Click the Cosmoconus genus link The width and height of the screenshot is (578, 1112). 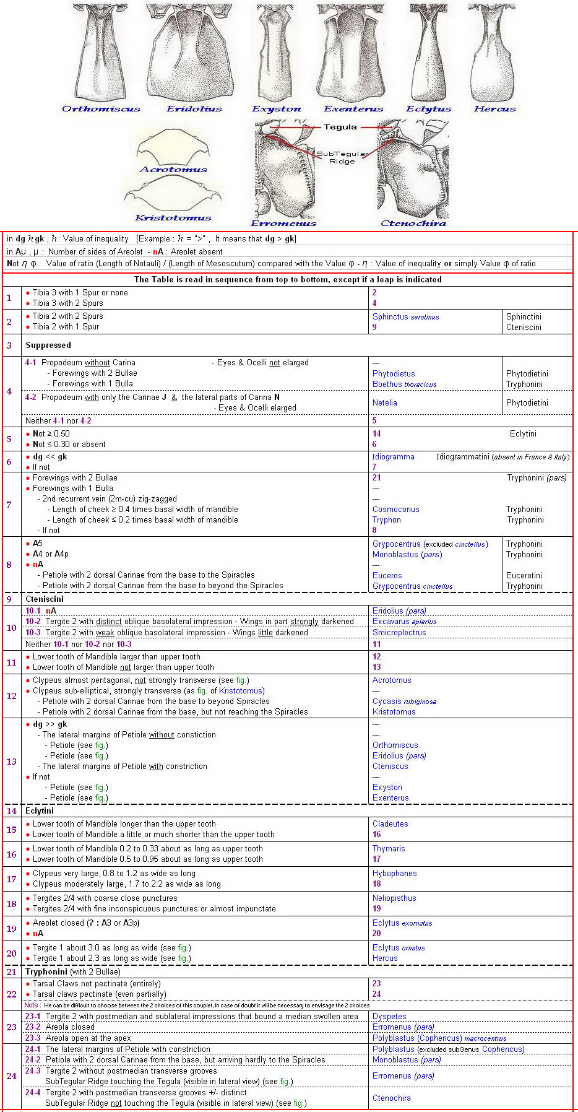pos(395,510)
